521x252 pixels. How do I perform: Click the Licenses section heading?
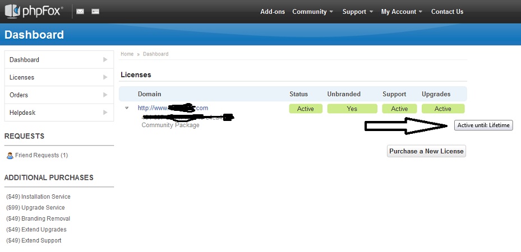point(136,75)
